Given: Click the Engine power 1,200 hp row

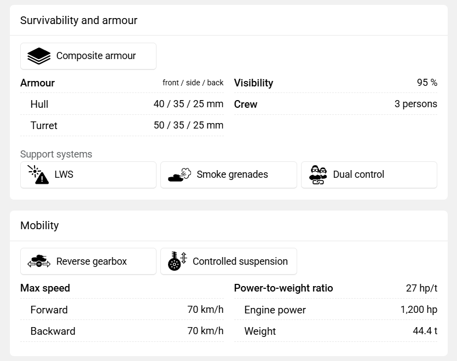Looking at the screenshot, I should (335, 310).
